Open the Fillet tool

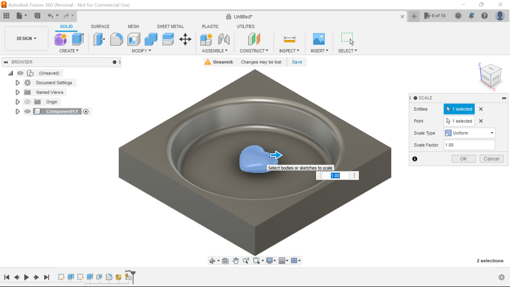click(x=116, y=39)
